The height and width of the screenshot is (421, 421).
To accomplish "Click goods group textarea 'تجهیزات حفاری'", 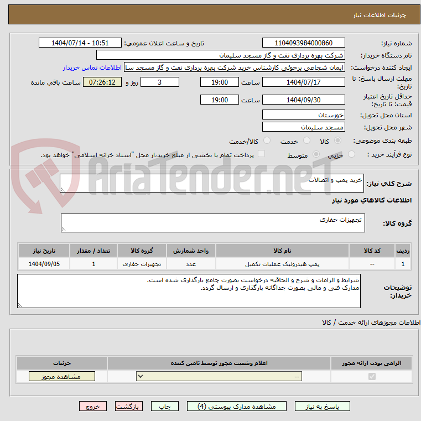I will pyautogui.click(x=213, y=223).
